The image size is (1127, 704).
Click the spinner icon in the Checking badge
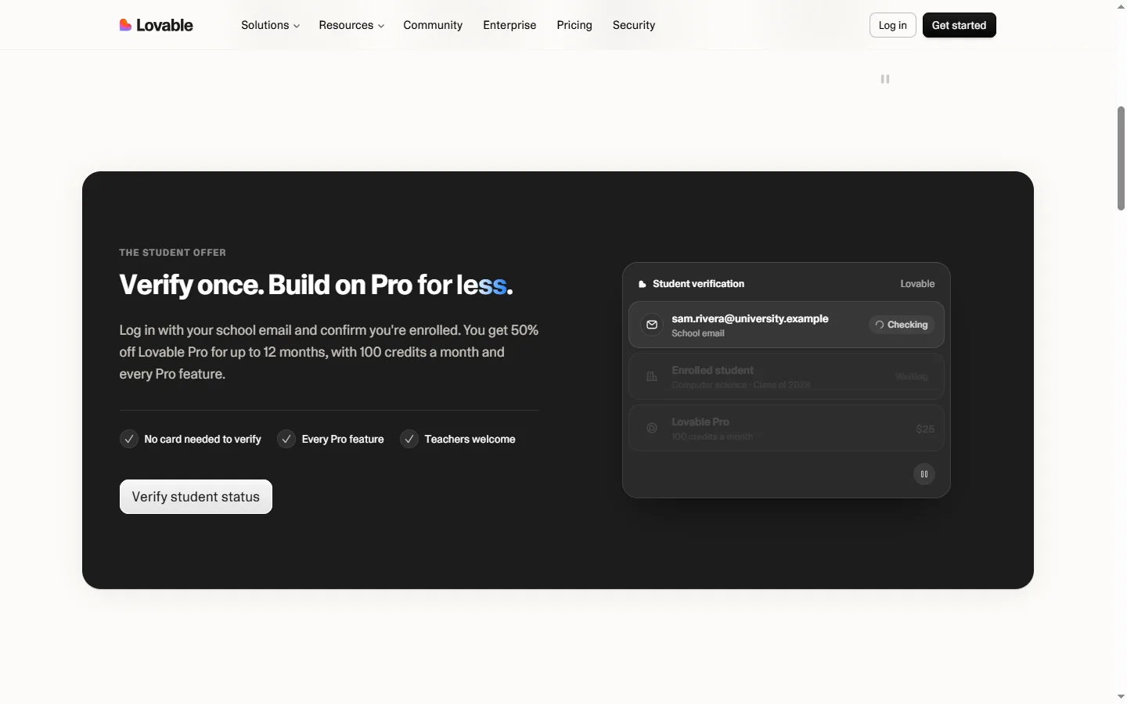point(880,325)
